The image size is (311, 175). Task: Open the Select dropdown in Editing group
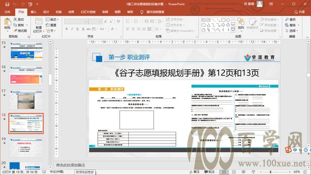pyautogui.click(x=292, y=31)
